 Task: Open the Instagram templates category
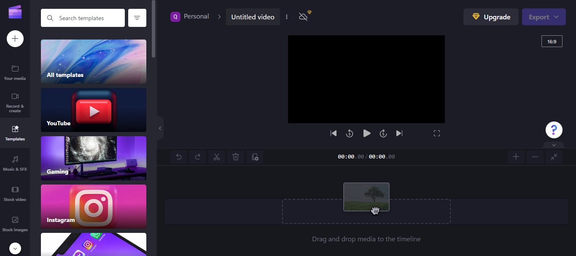point(94,206)
